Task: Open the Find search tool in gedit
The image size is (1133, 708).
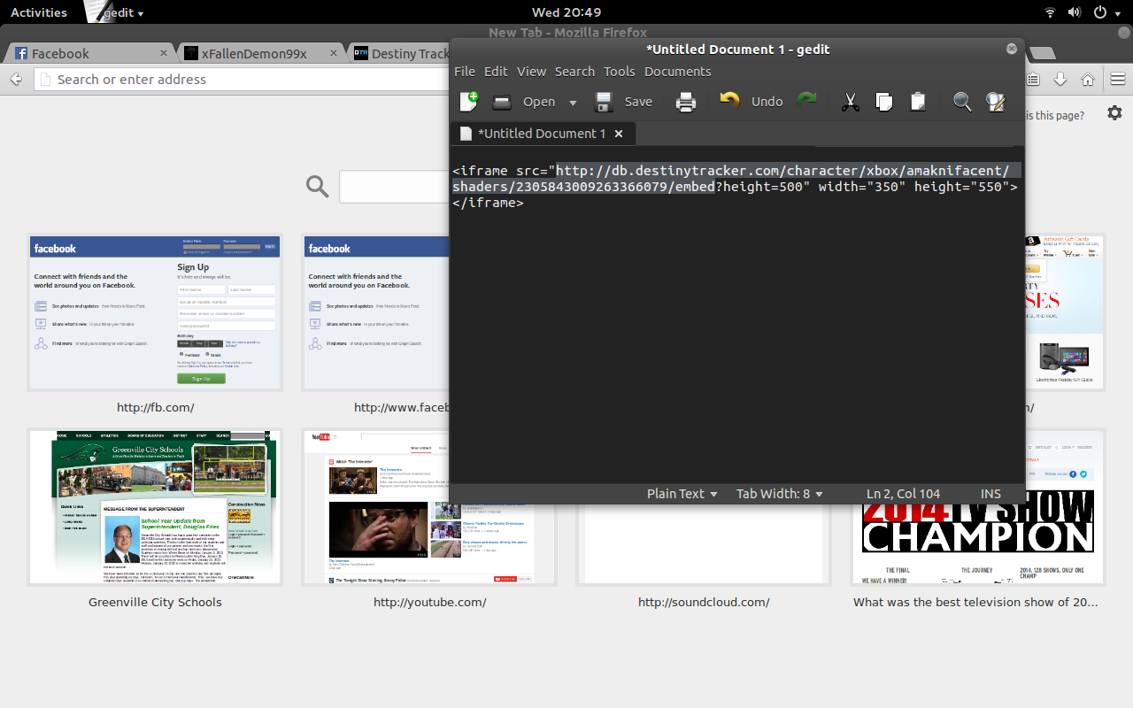Action: pos(962,102)
